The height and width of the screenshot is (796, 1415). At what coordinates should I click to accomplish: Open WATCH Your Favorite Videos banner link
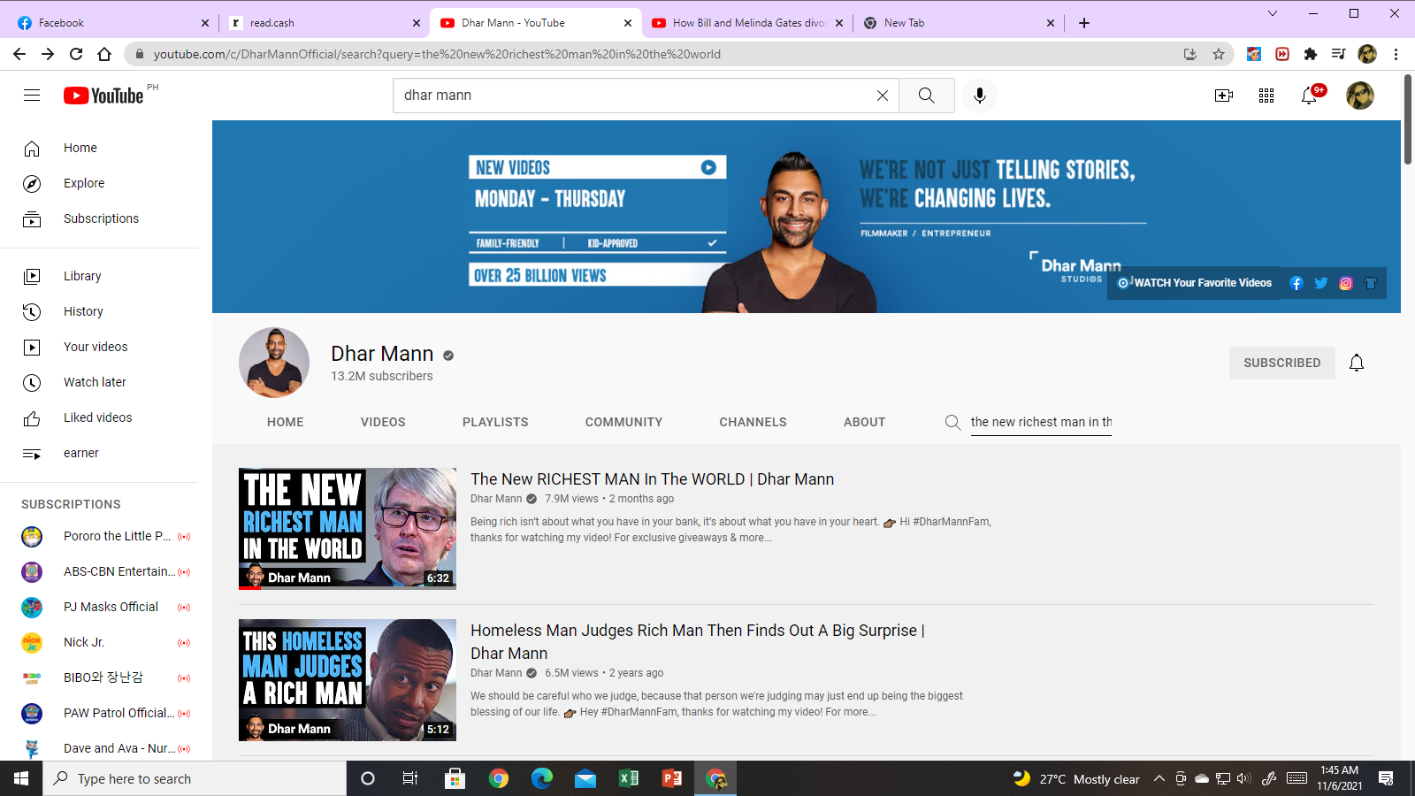tap(1195, 283)
